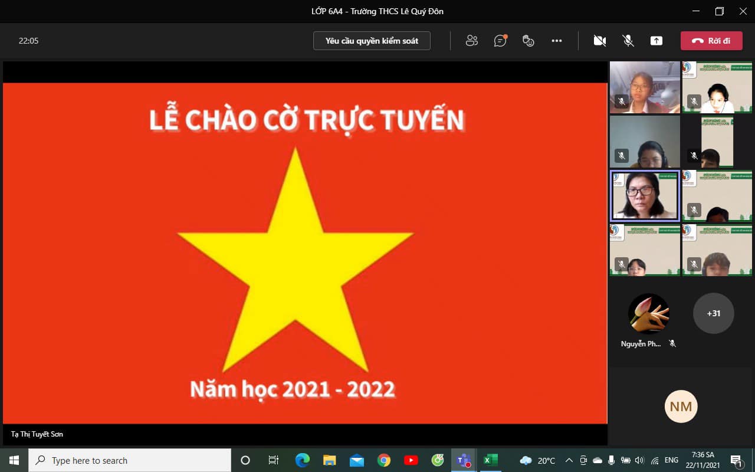
Task: Click Yêu cầu quyền kiểm soát button
Action: pos(372,41)
